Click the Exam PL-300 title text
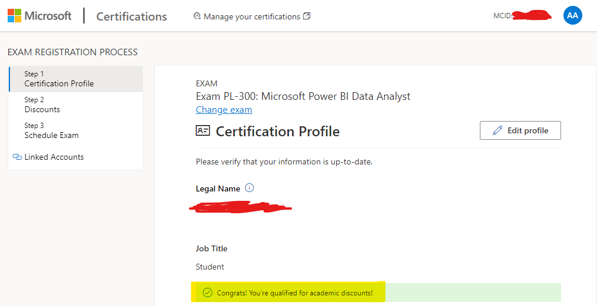 click(x=303, y=96)
